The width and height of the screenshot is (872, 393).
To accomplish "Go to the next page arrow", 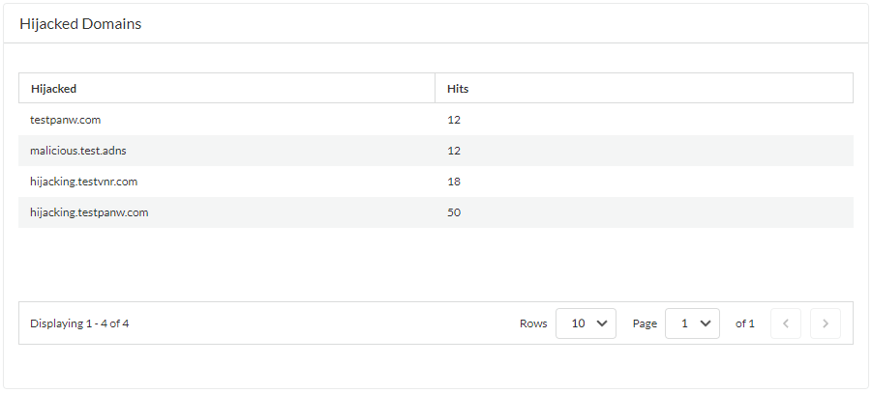I will [x=825, y=323].
